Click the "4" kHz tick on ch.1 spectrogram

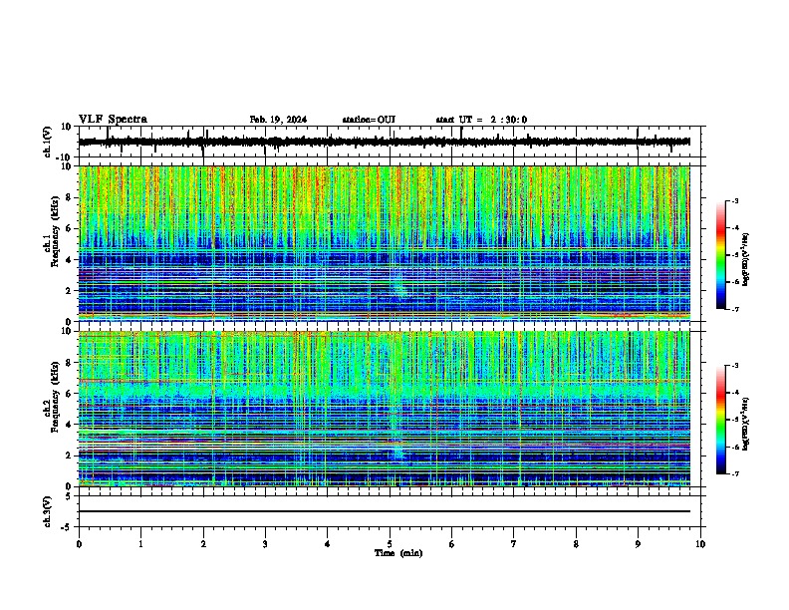69,260
